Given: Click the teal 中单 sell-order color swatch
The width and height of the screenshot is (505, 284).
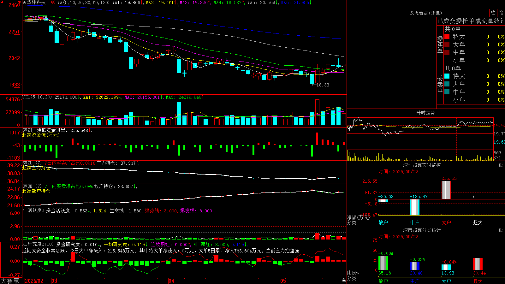Looking at the screenshot, I should point(447,92).
